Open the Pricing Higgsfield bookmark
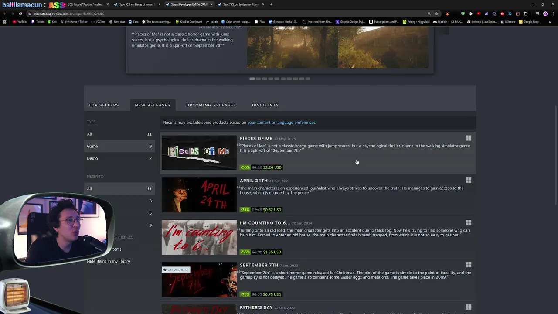 [416, 22]
